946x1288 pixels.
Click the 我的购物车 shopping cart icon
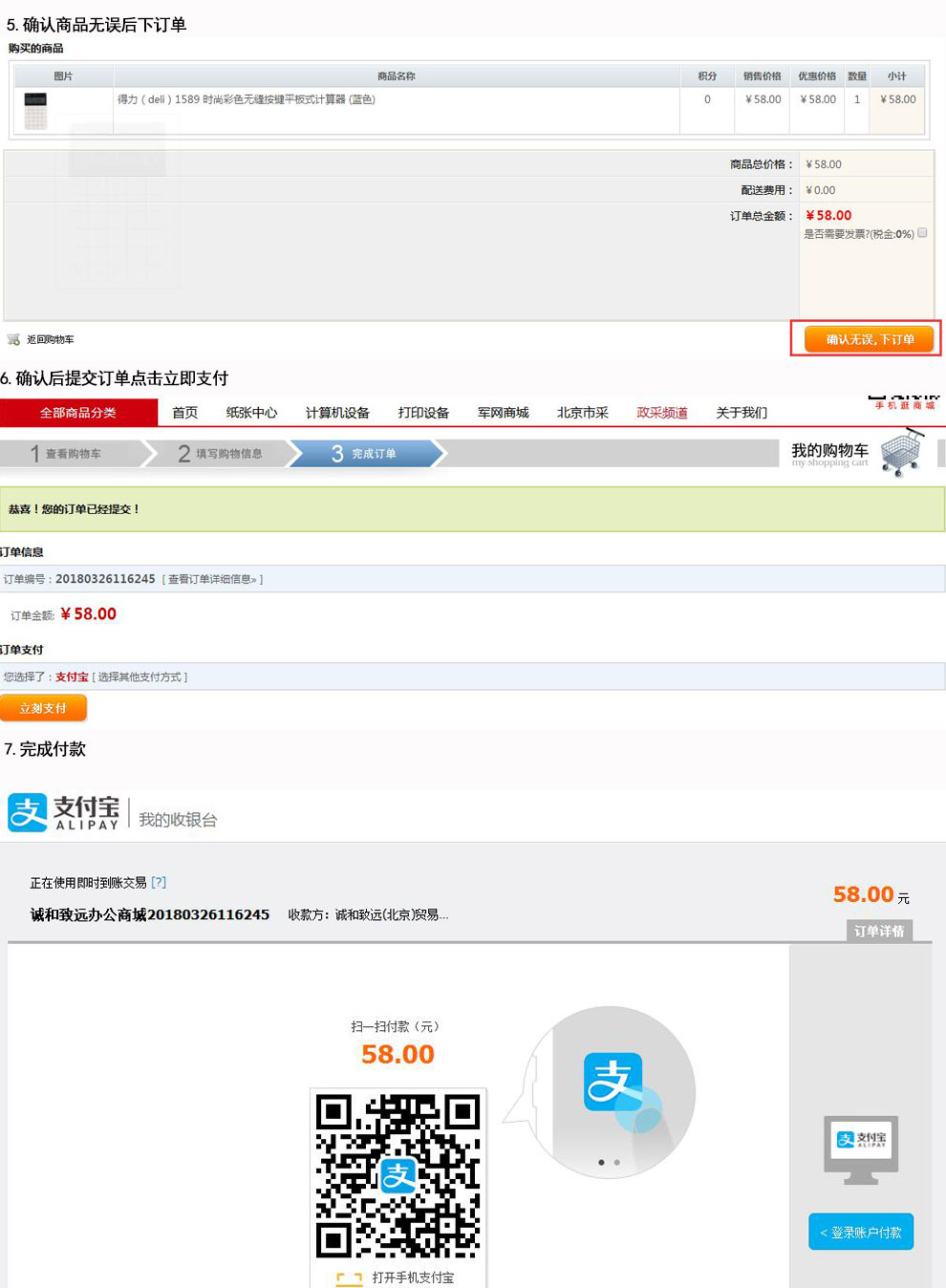point(903,452)
